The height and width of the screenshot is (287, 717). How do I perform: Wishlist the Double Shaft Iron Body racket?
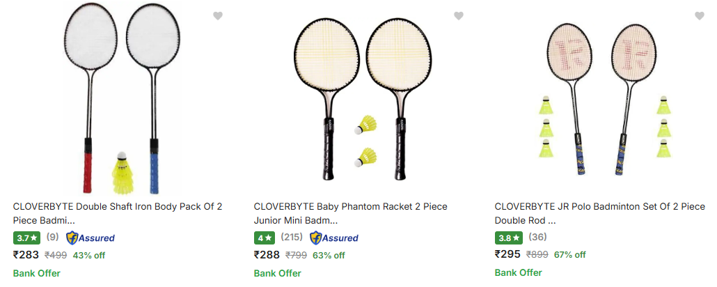point(218,16)
